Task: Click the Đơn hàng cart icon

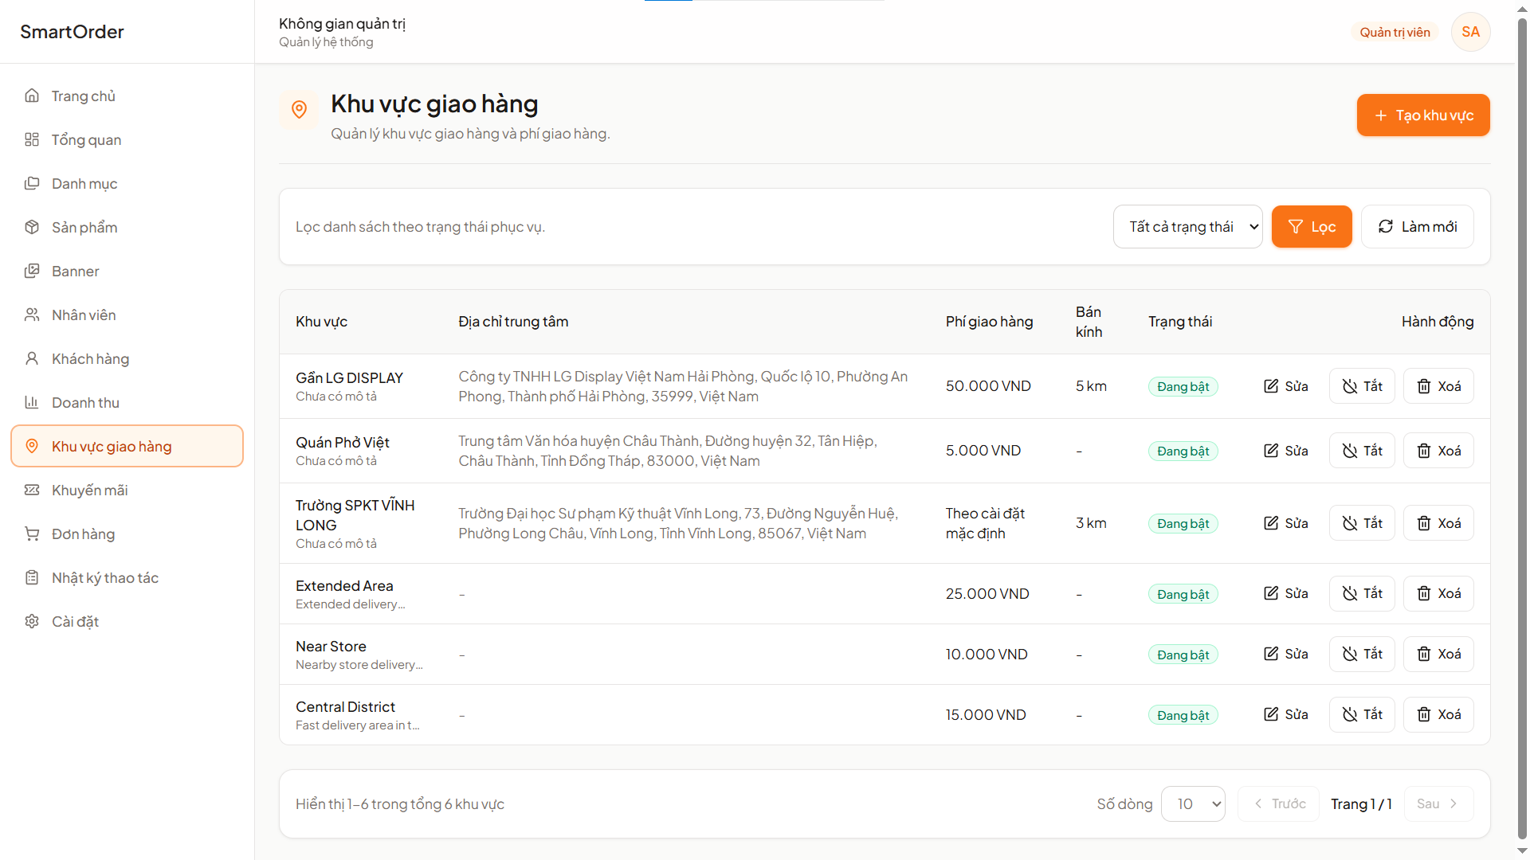Action: tap(32, 534)
